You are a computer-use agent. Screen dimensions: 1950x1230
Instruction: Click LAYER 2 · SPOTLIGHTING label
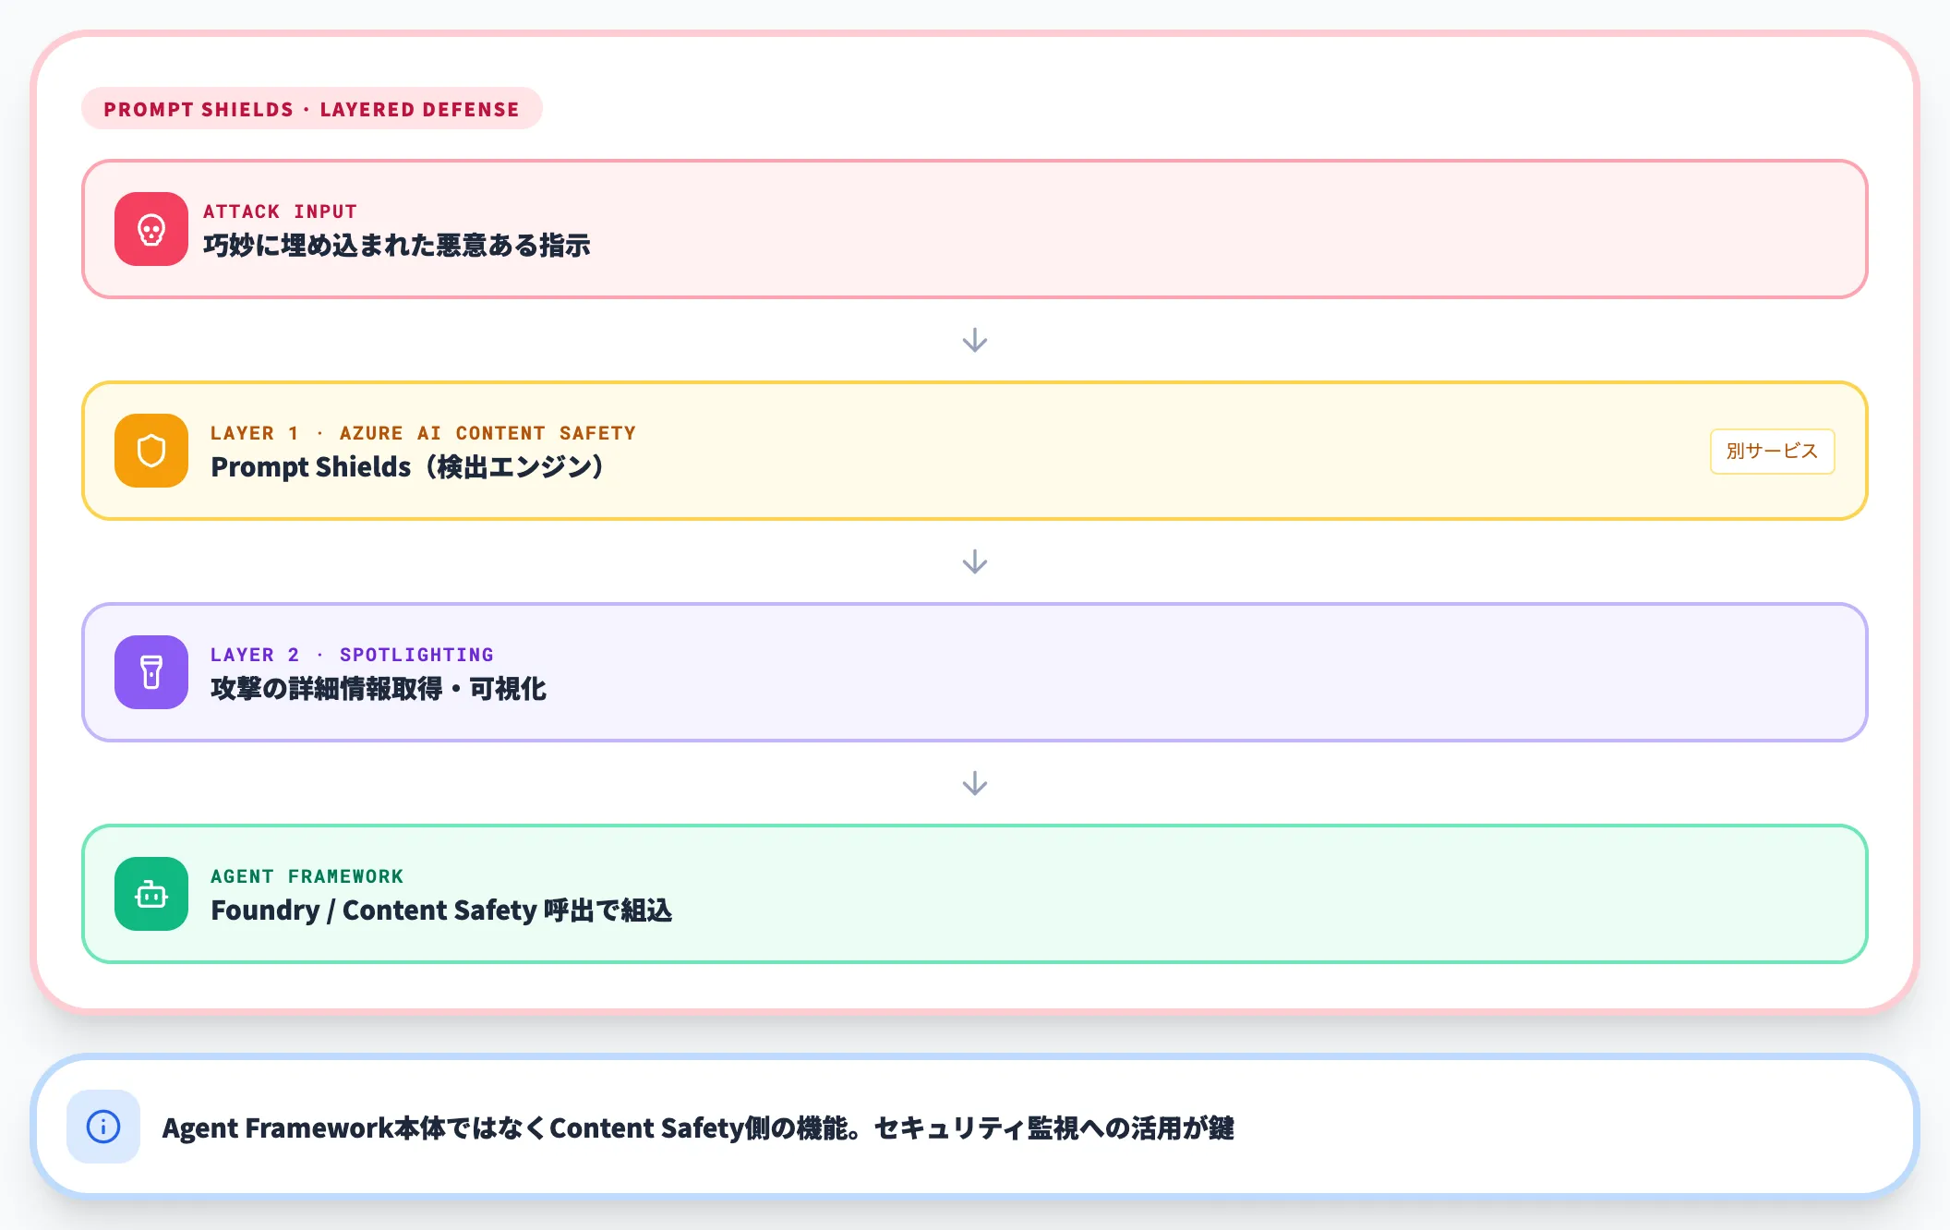pyautogui.click(x=352, y=655)
